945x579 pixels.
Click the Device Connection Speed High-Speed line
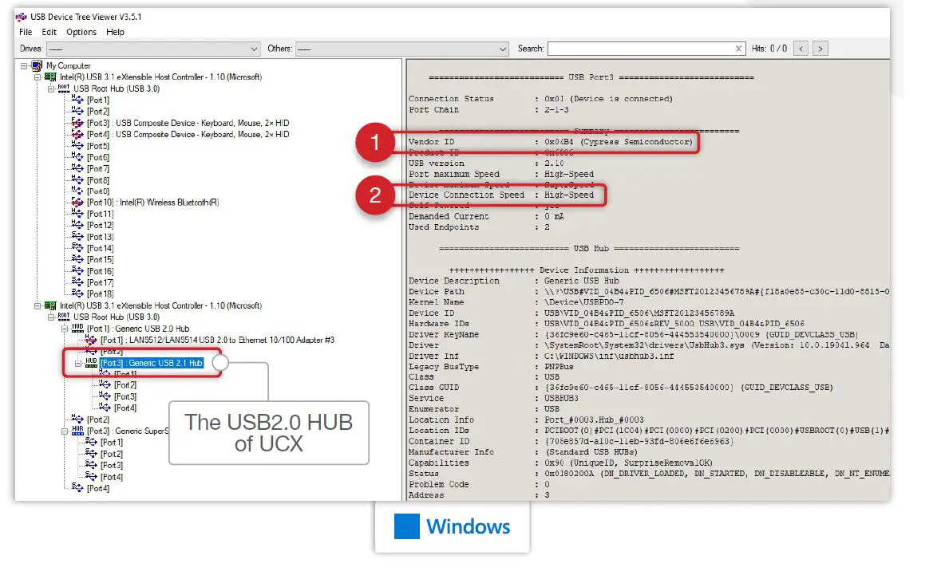click(x=501, y=195)
